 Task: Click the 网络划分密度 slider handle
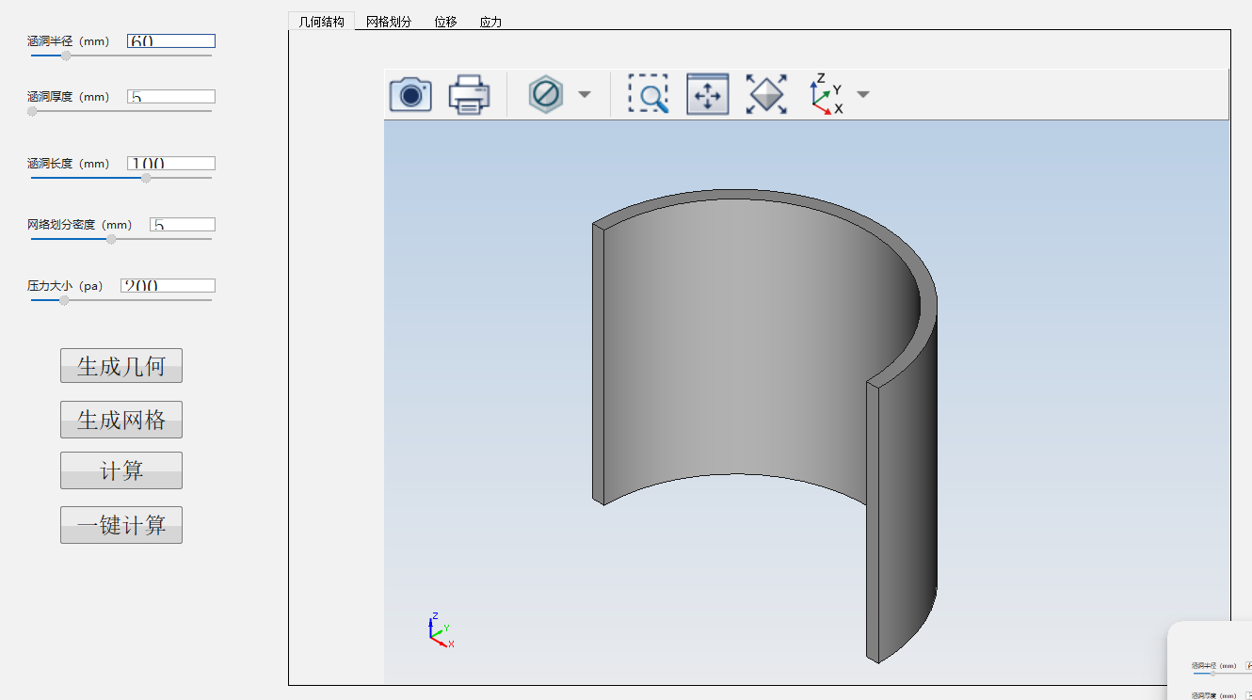pos(111,239)
